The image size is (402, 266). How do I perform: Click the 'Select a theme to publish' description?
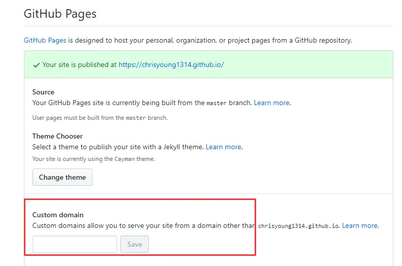point(118,147)
